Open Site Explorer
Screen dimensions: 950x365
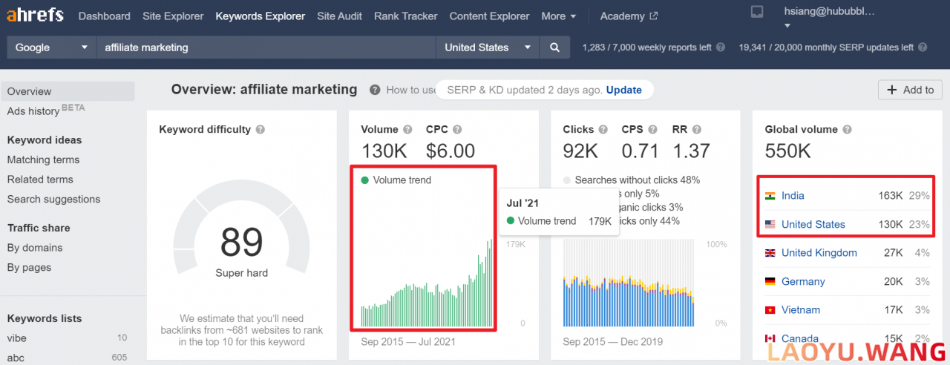173,16
